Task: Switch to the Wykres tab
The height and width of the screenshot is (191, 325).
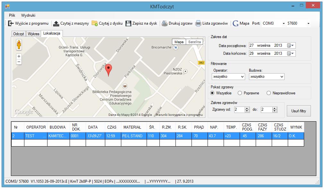Action: click(33, 34)
